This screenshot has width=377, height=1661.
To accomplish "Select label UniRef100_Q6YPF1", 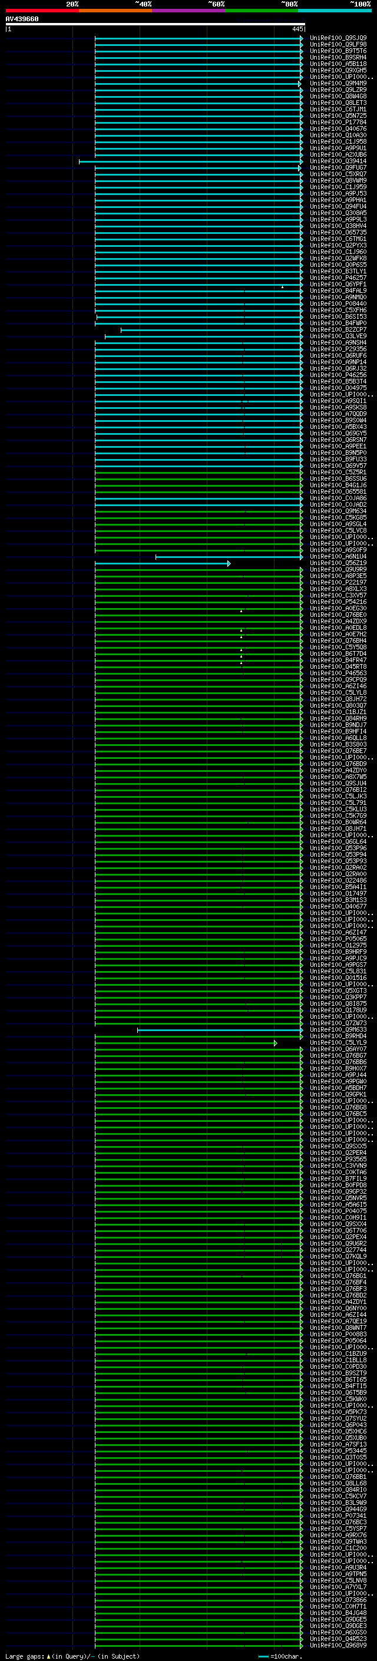I will [x=338, y=285].
